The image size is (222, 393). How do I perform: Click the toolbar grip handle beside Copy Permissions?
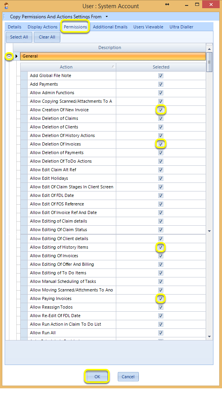pos(4,17)
